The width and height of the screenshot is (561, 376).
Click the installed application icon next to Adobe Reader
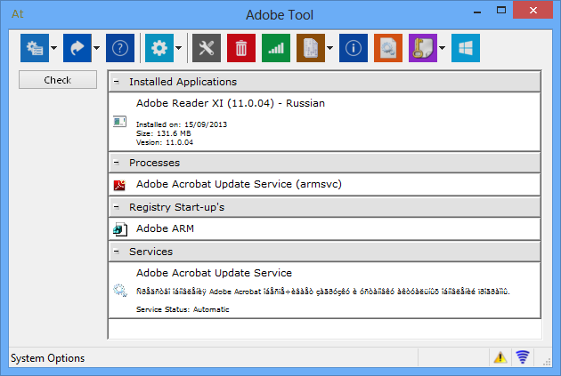[x=119, y=122]
